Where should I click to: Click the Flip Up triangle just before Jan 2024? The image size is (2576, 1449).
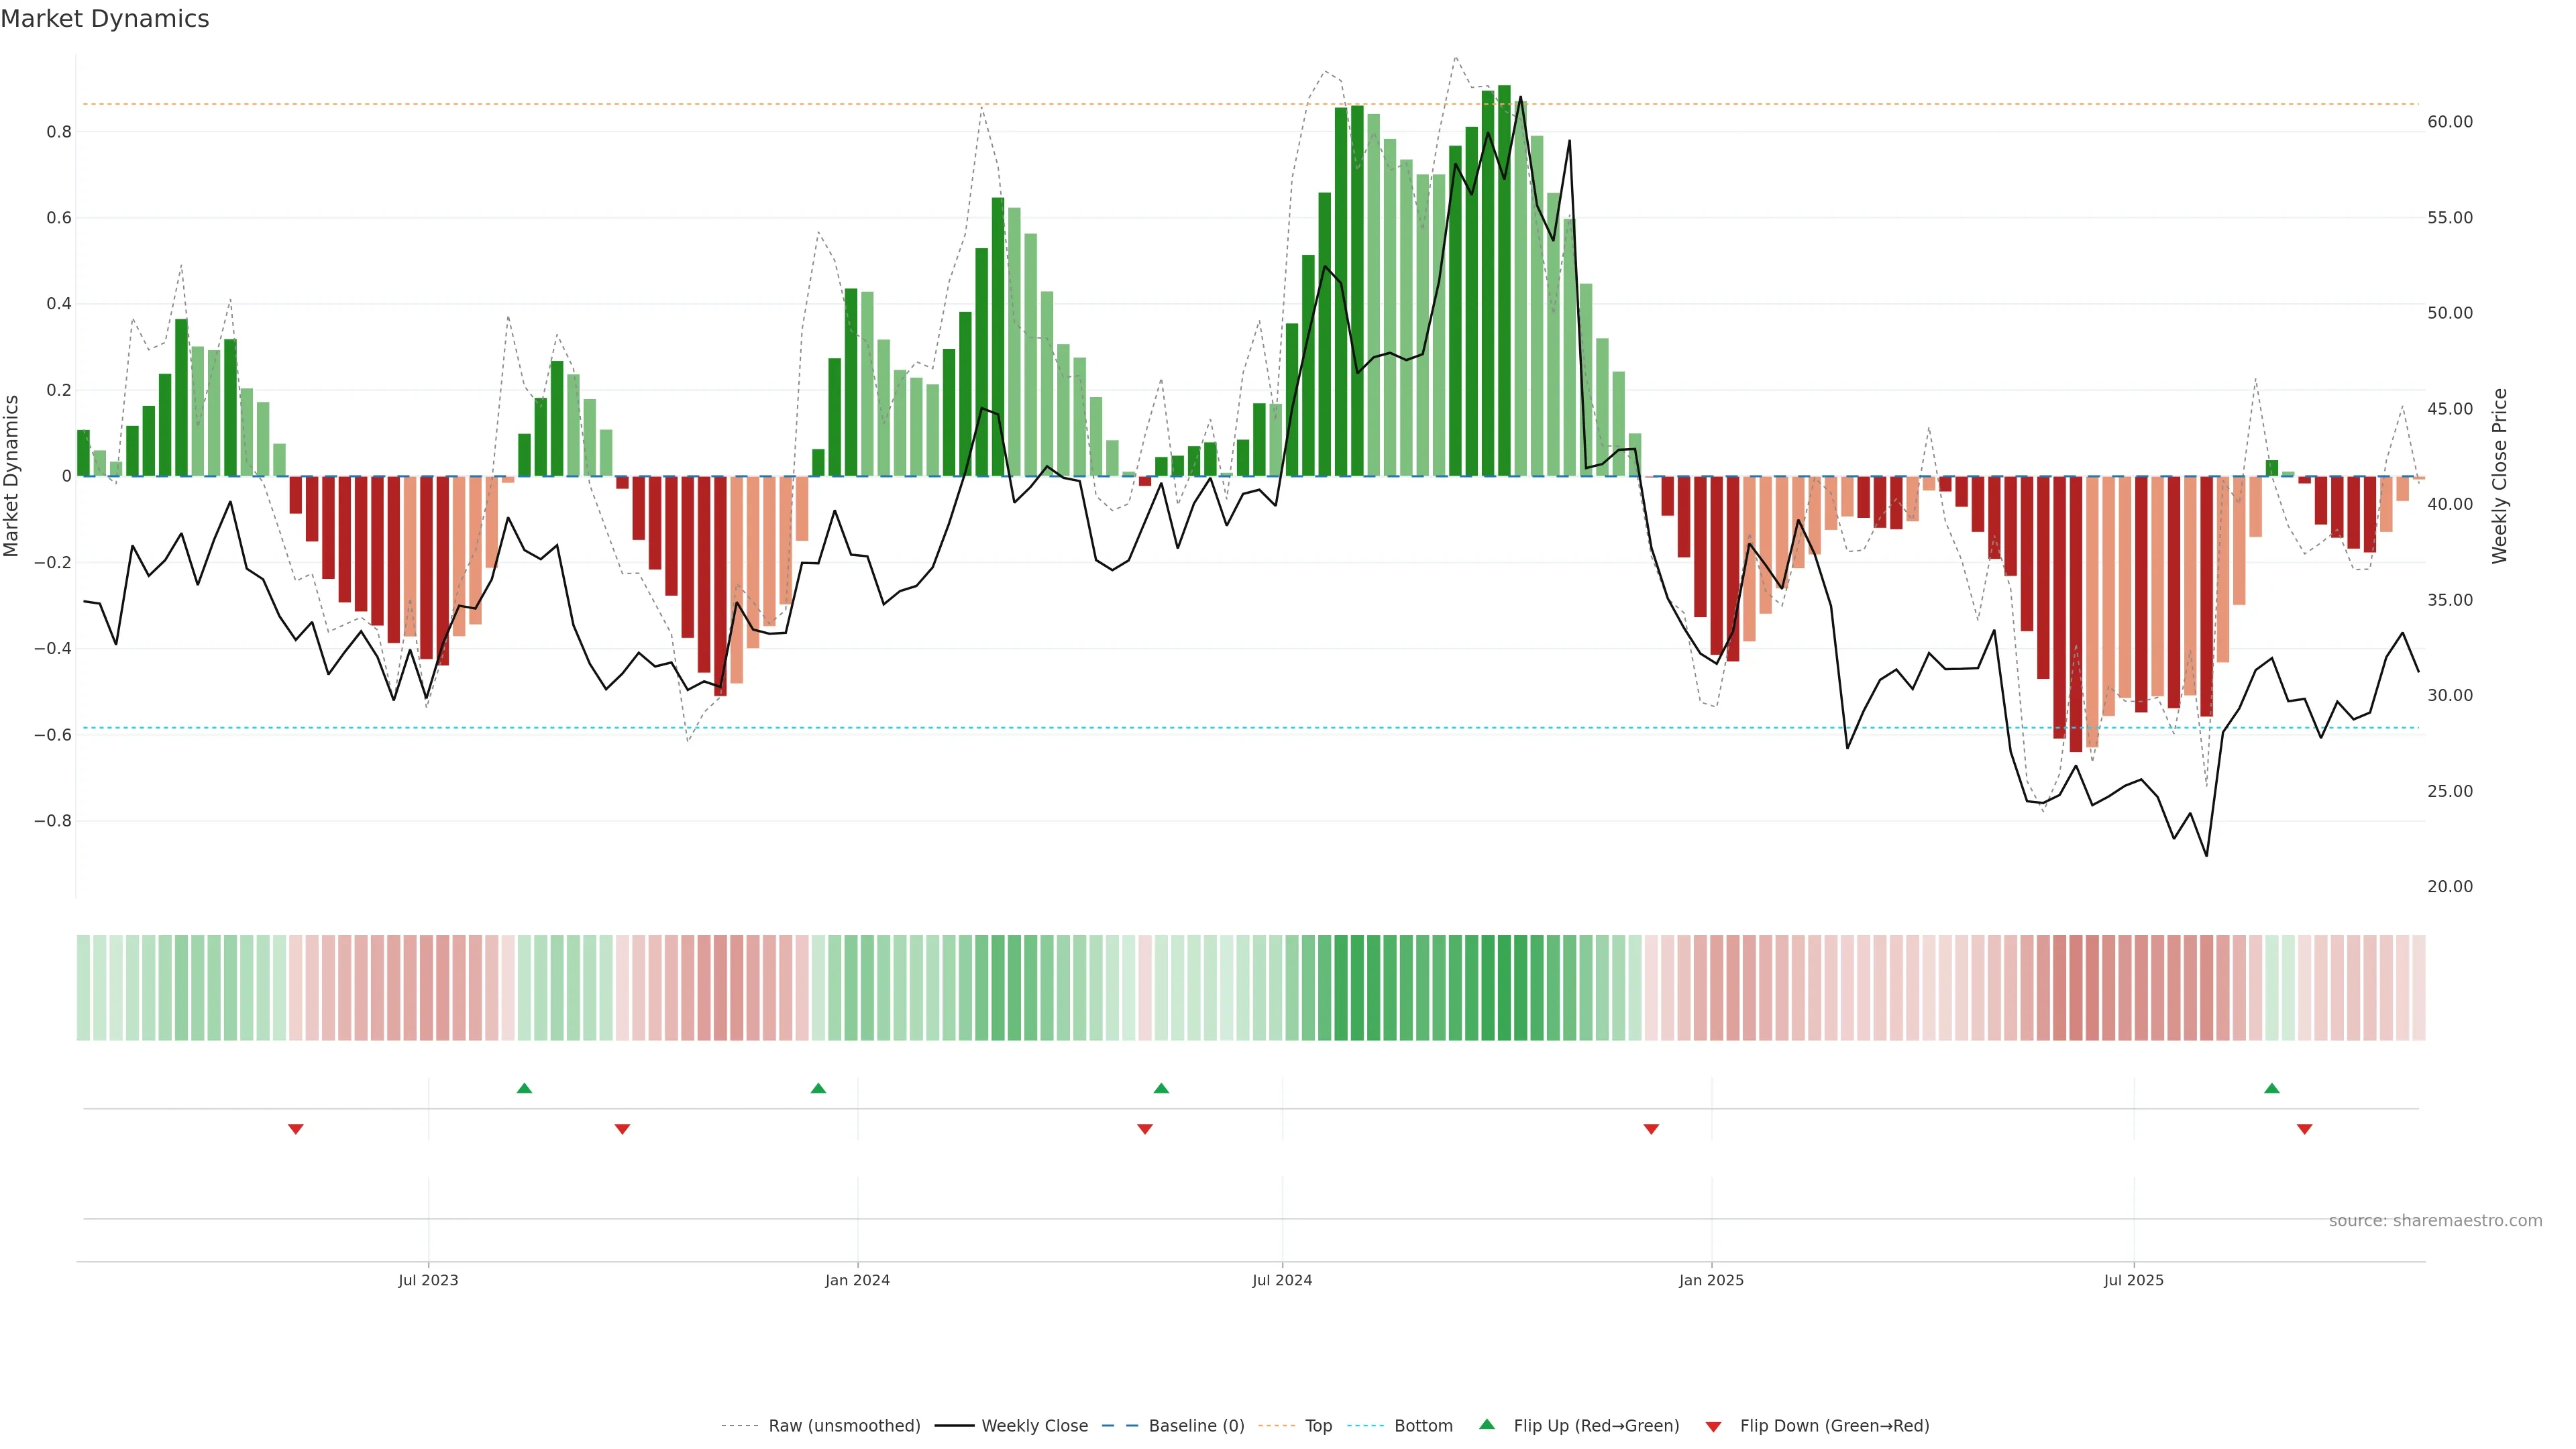[x=818, y=1088]
